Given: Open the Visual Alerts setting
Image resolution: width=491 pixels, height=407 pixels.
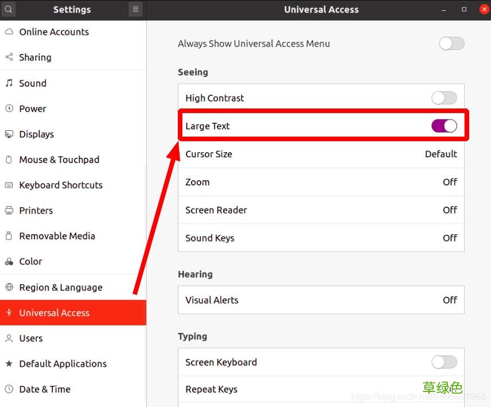Looking at the screenshot, I should [321, 300].
